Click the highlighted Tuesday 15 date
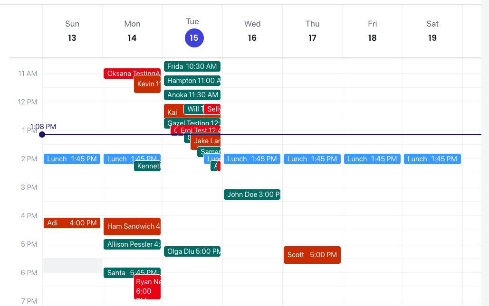489x306 pixels. point(194,38)
